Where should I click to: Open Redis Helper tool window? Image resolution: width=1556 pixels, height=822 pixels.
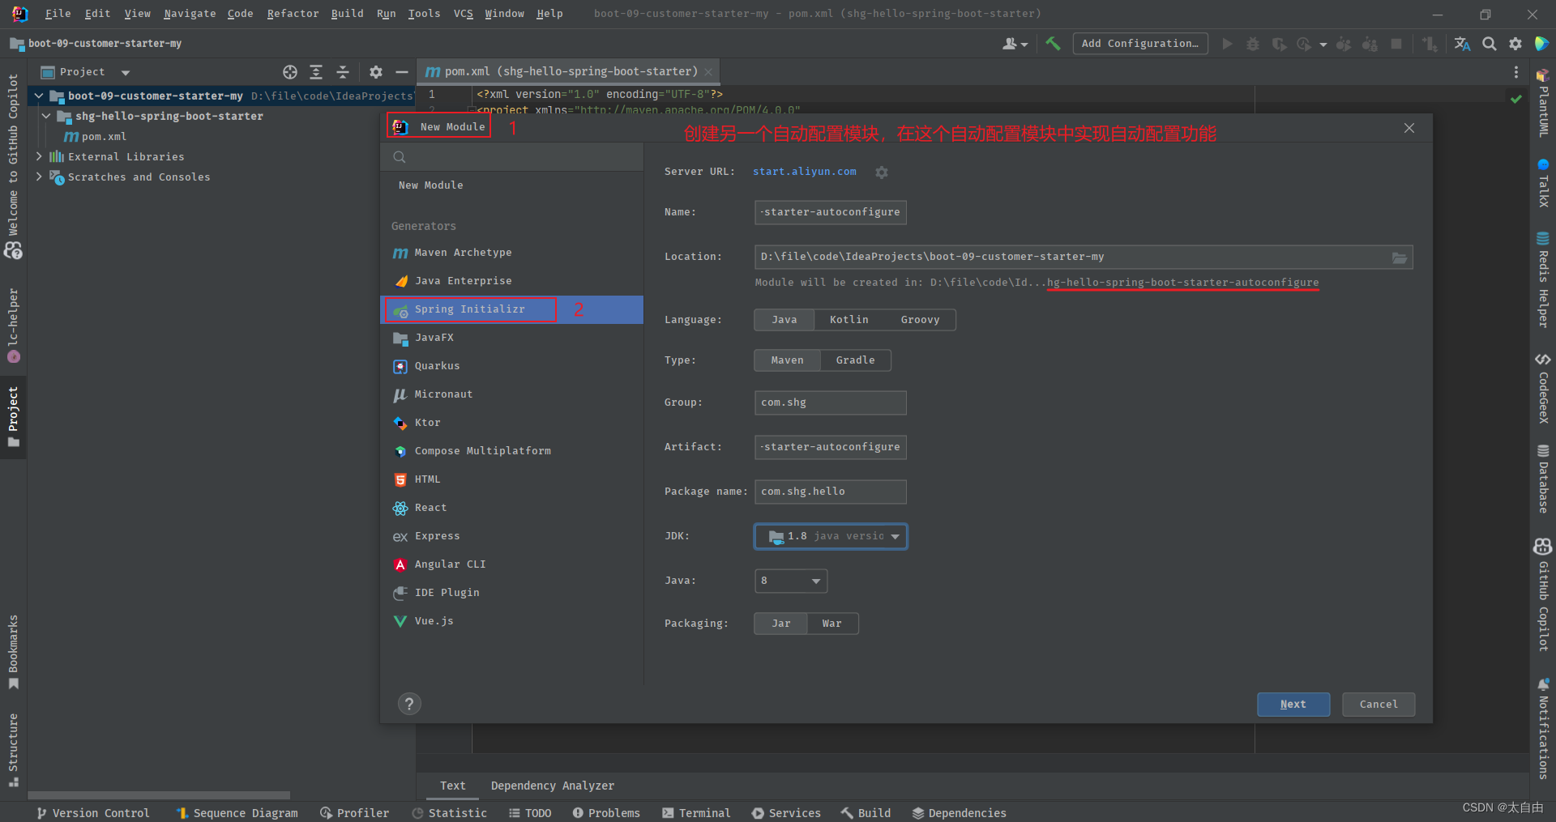click(x=1543, y=279)
